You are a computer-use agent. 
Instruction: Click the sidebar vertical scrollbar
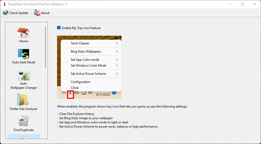45,47
